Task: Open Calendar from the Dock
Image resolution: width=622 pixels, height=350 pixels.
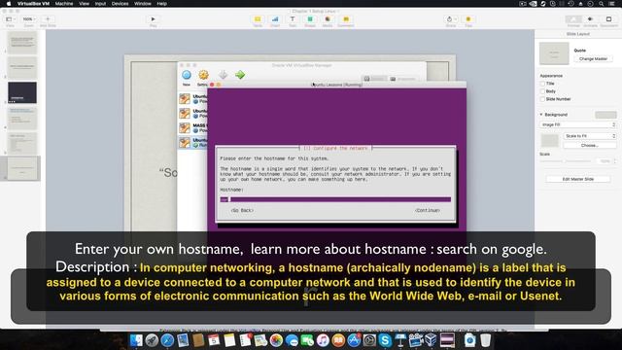Action: (x=214, y=340)
